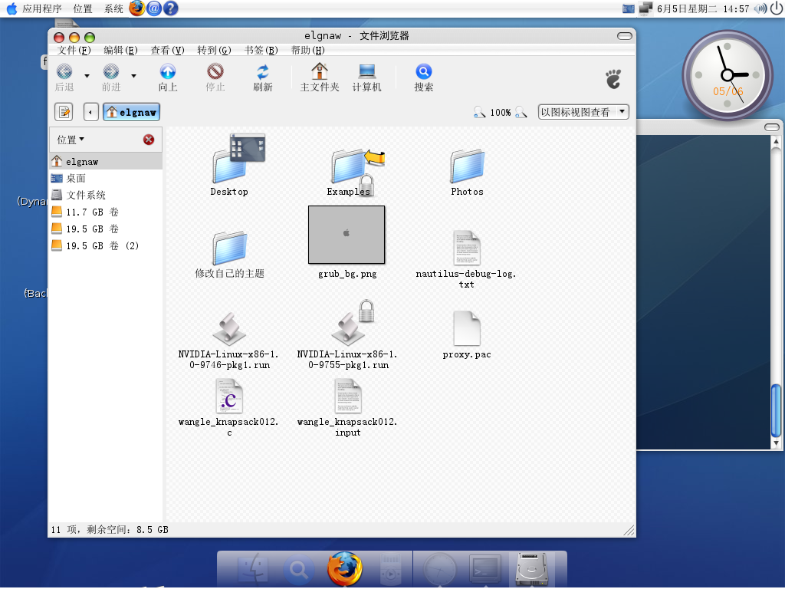Click the path bar left scroll arrow

pos(90,112)
